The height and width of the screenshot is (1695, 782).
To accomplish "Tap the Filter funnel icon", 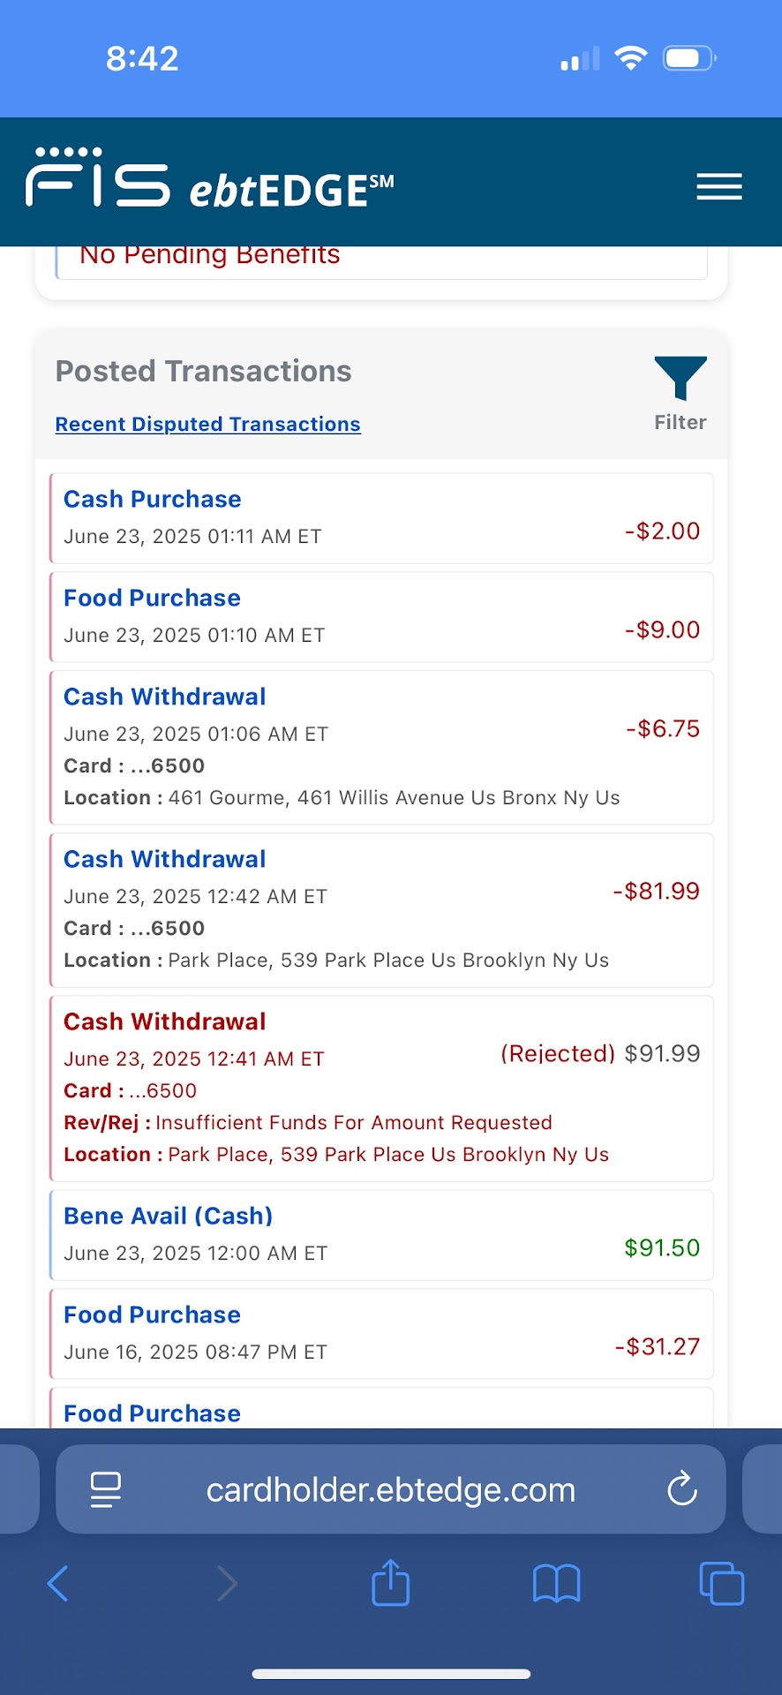I will [x=680, y=380].
